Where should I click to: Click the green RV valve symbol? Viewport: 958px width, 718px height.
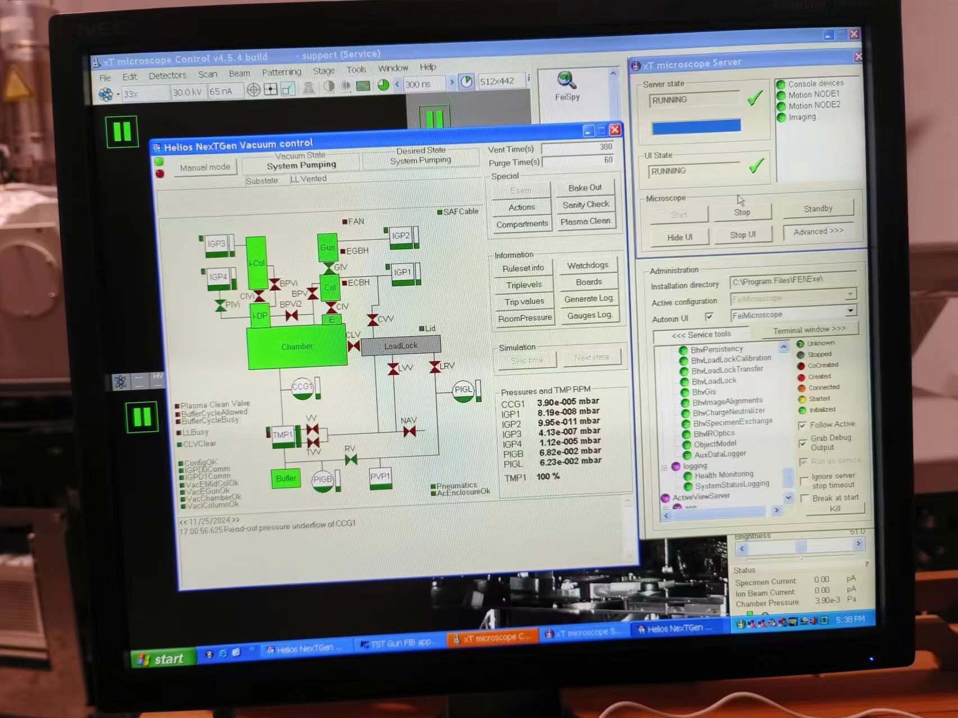[351, 460]
